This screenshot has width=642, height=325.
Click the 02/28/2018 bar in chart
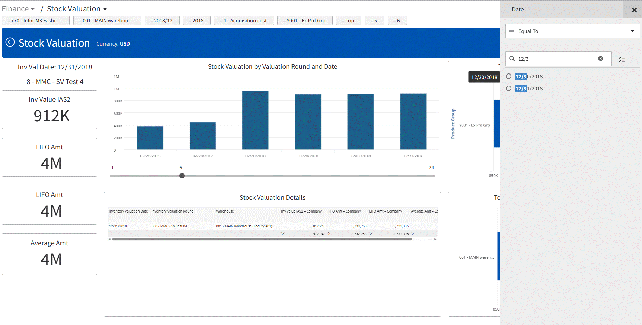255,120
